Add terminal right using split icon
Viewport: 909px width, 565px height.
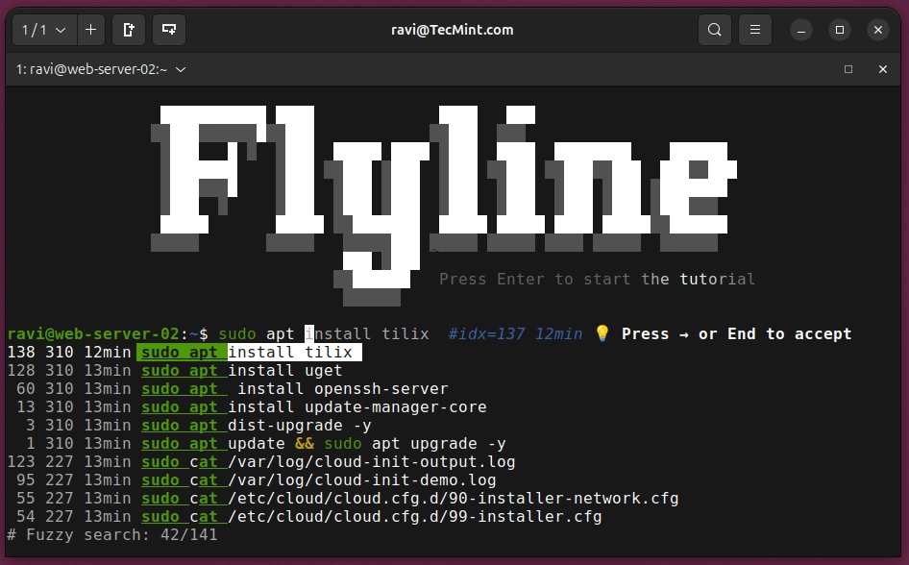pyautogui.click(x=129, y=30)
